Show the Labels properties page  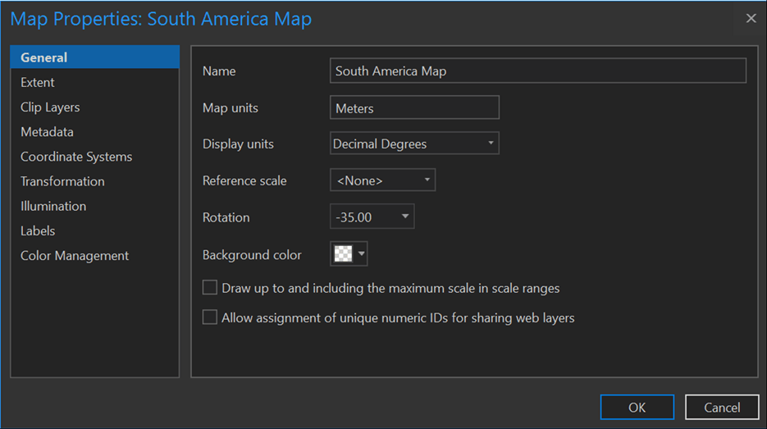click(x=38, y=231)
